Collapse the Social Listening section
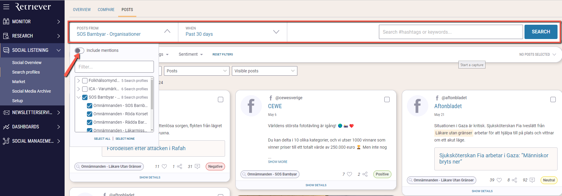562x196 pixels. pyautogui.click(x=59, y=50)
